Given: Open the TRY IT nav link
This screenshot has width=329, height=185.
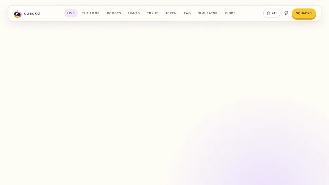Looking at the screenshot, I should point(152,13).
